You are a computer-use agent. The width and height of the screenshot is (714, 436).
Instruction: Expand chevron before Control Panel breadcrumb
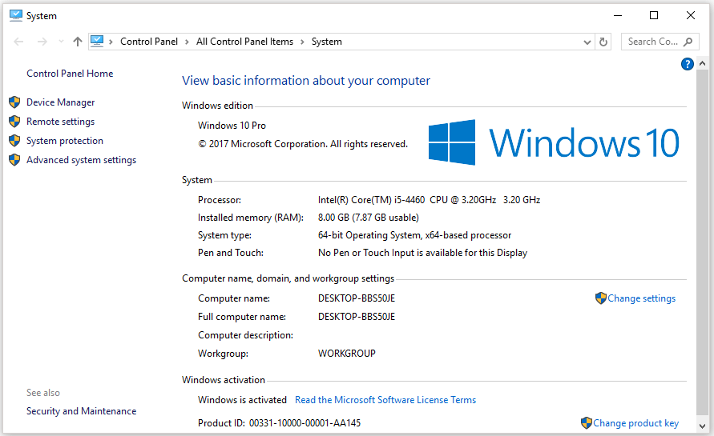click(x=111, y=42)
